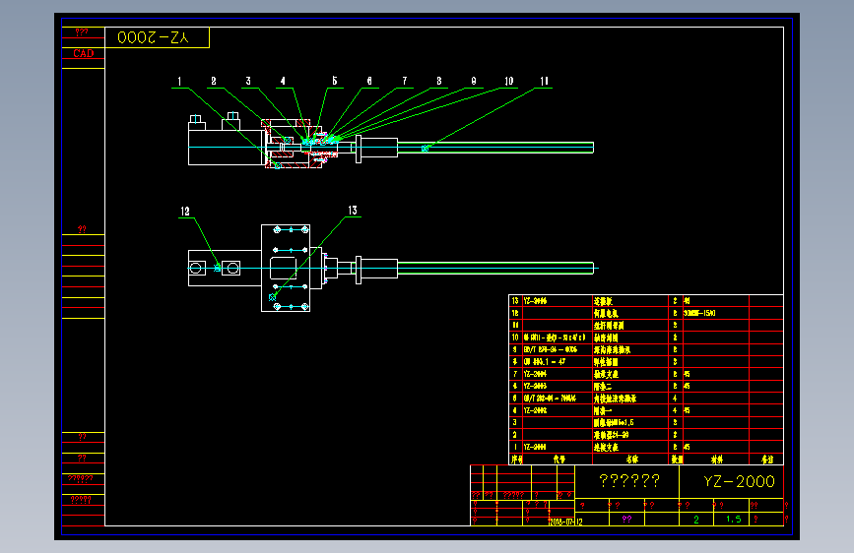Screen dimensions: 854x553
Task: Click callout balloon number 7 in the top view
Action: click(404, 81)
